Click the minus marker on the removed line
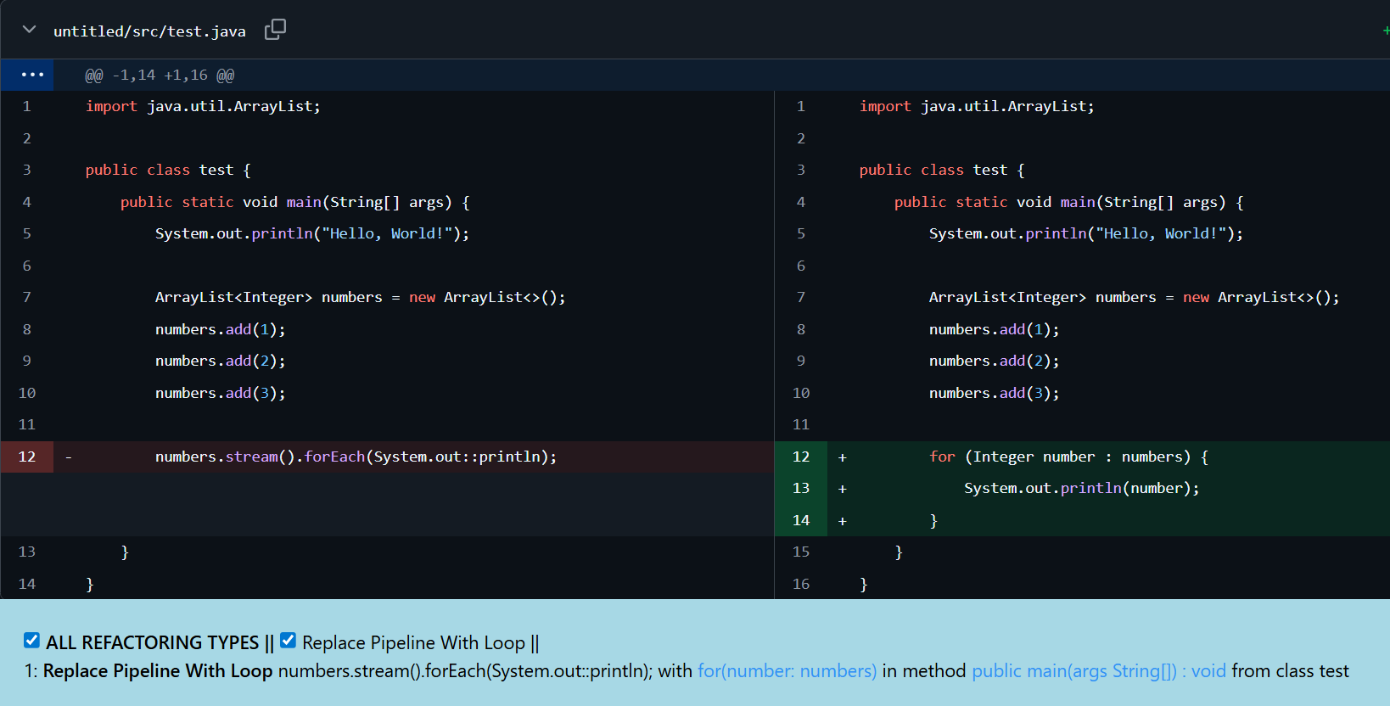The height and width of the screenshot is (706, 1390). pyautogui.click(x=68, y=457)
